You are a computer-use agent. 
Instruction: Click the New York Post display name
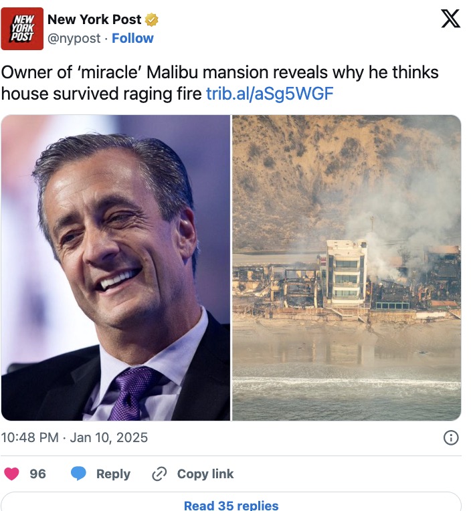(94, 19)
